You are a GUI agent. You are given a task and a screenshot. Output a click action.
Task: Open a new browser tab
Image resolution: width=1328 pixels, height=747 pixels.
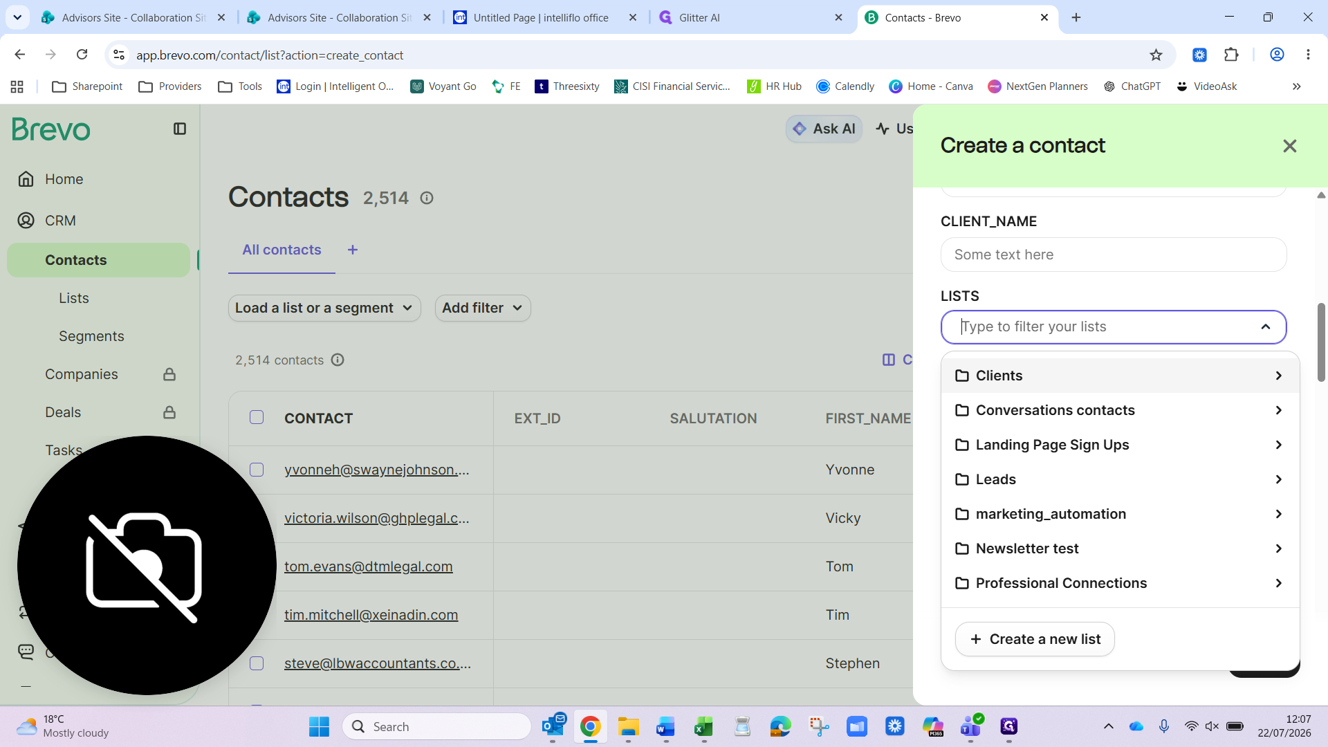tap(1076, 17)
